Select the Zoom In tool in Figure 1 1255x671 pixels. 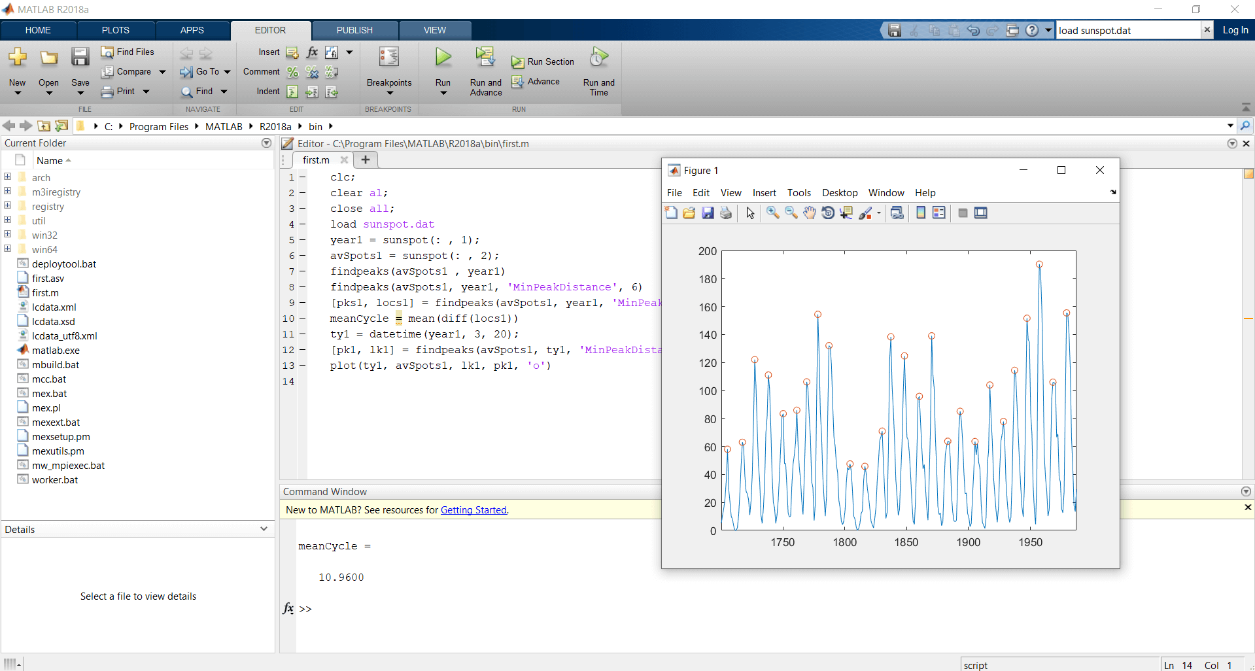[772, 213]
